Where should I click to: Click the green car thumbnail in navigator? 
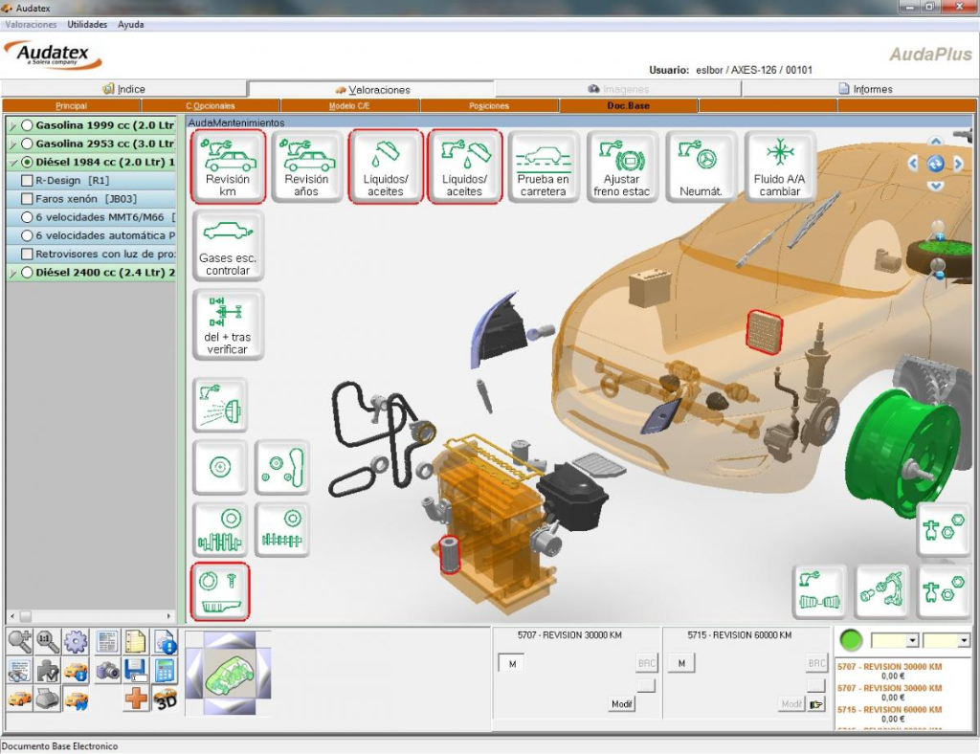pos(230,674)
